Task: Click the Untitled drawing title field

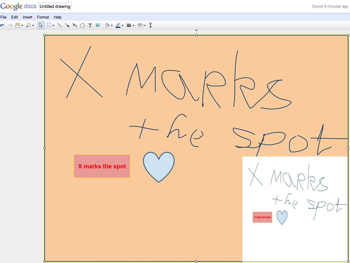Action: (55, 6)
